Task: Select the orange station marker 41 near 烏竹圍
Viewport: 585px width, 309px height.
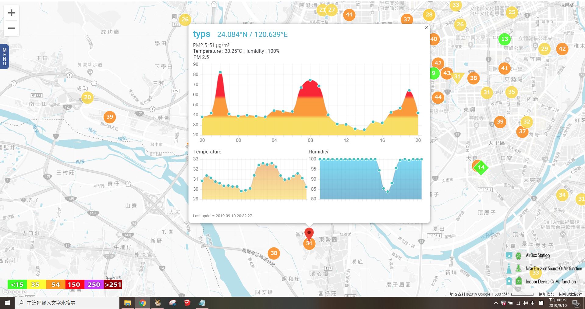Action: [505, 68]
